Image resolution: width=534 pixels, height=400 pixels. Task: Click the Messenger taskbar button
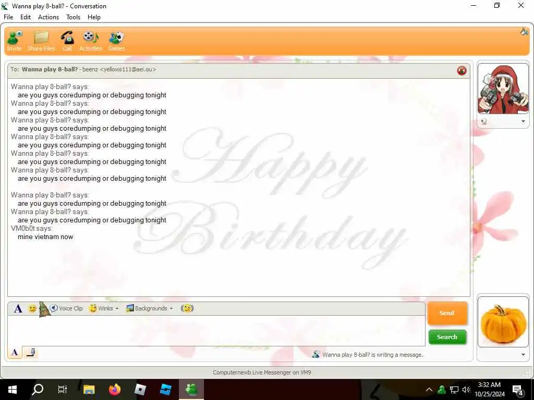point(191,389)
